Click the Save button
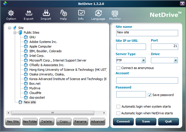Image resolution: width=186 pixels, height=132 pixels. [x=146, y=122]
